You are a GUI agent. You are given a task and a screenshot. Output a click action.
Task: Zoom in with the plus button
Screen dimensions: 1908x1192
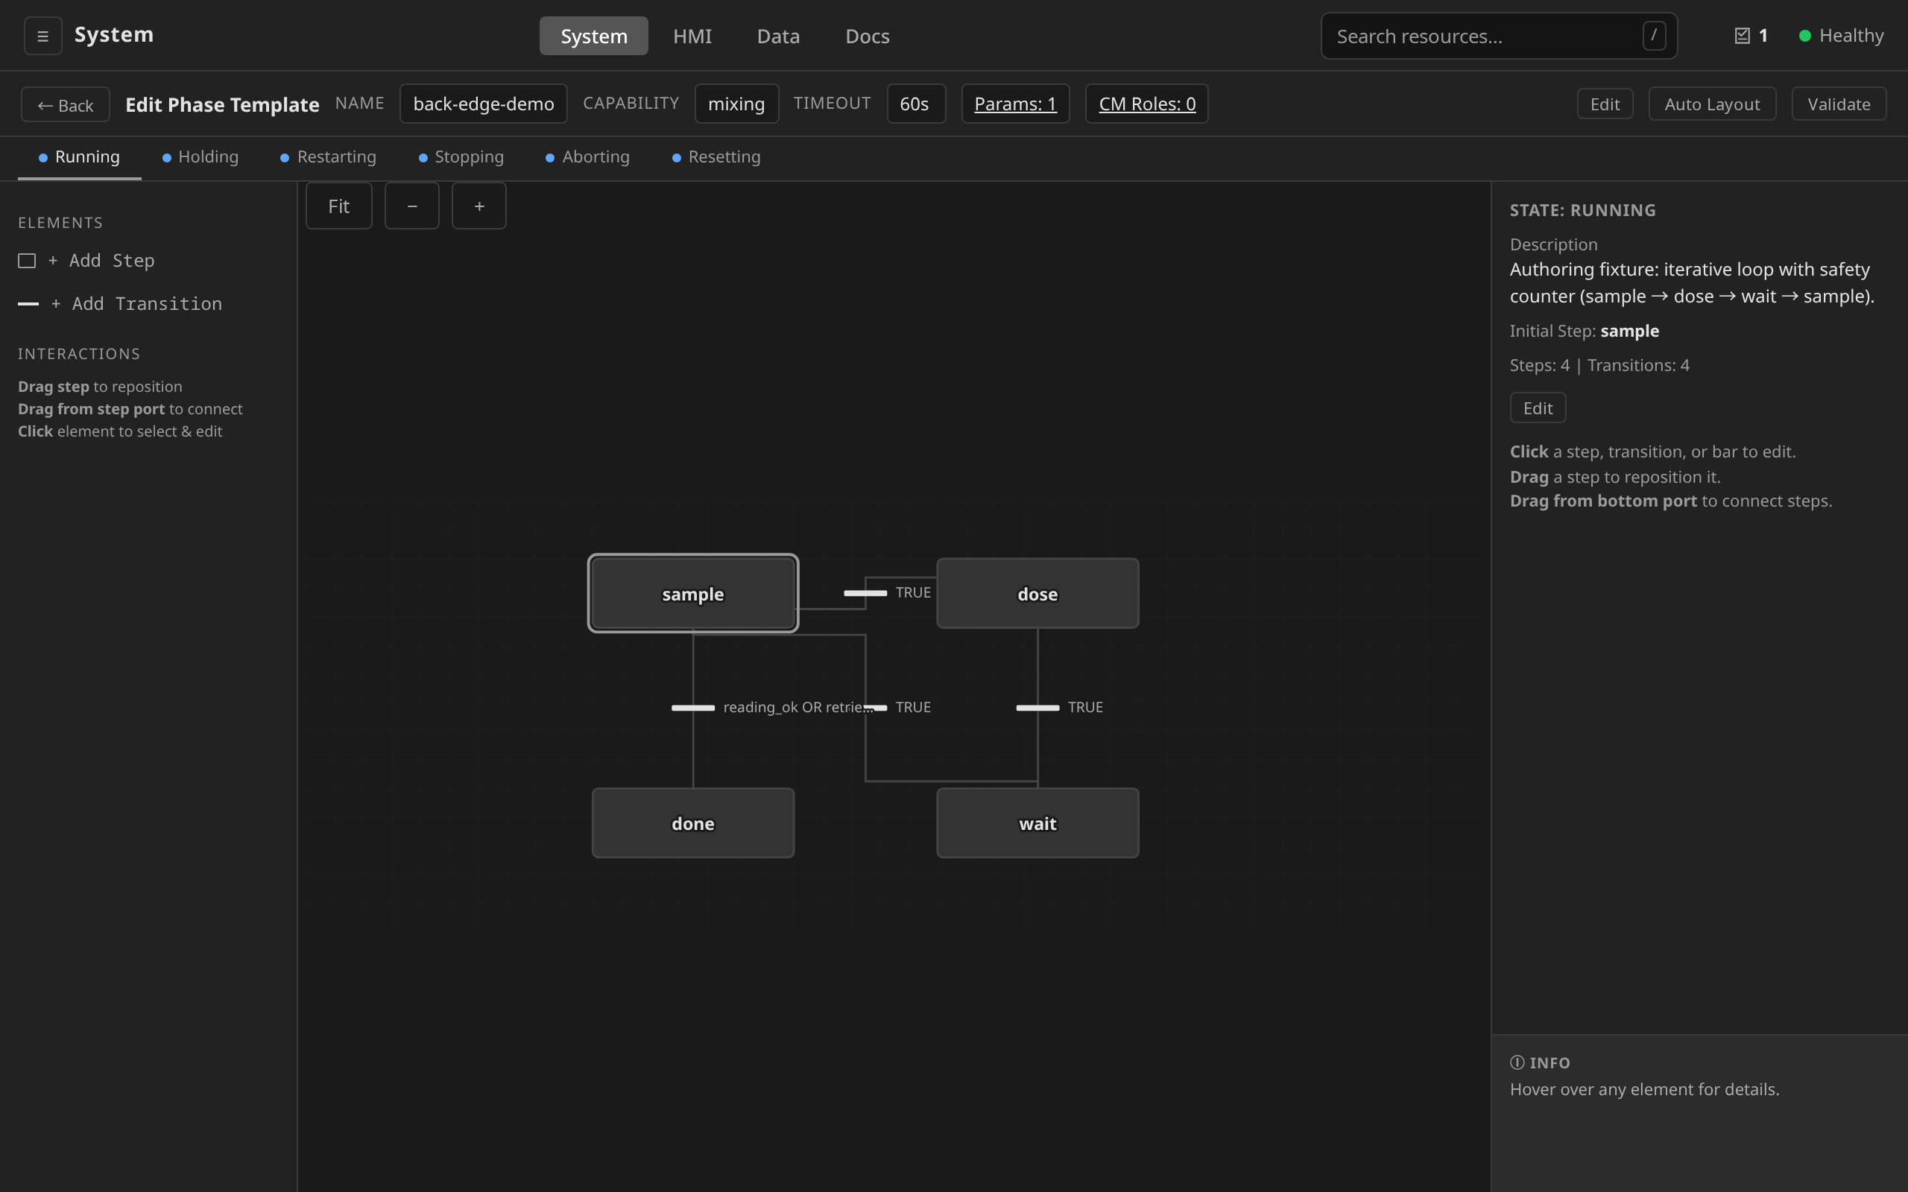(x=478, y=206)
